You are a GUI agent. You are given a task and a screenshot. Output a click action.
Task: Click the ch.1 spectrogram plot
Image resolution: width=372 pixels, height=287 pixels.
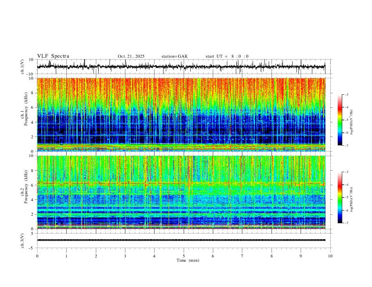pyautogui.click(x=181, y=114)
